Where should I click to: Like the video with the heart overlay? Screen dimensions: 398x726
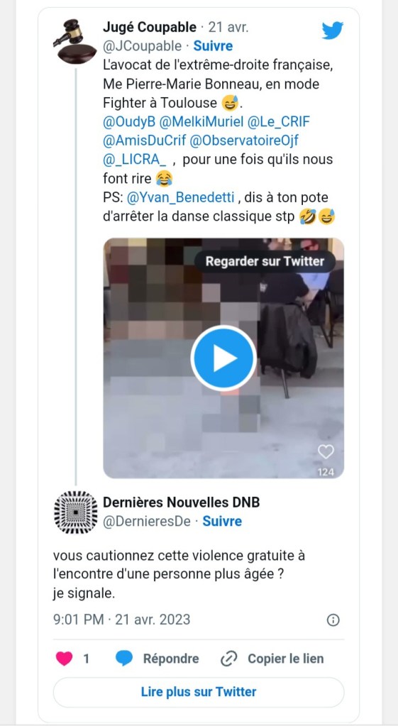point(326,452)
